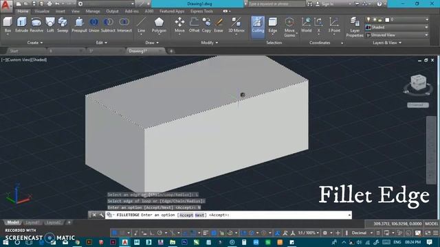The width and height of the screenshot is (440, 247).
Task: Expand the Draw panel
Action: [152, 43]
